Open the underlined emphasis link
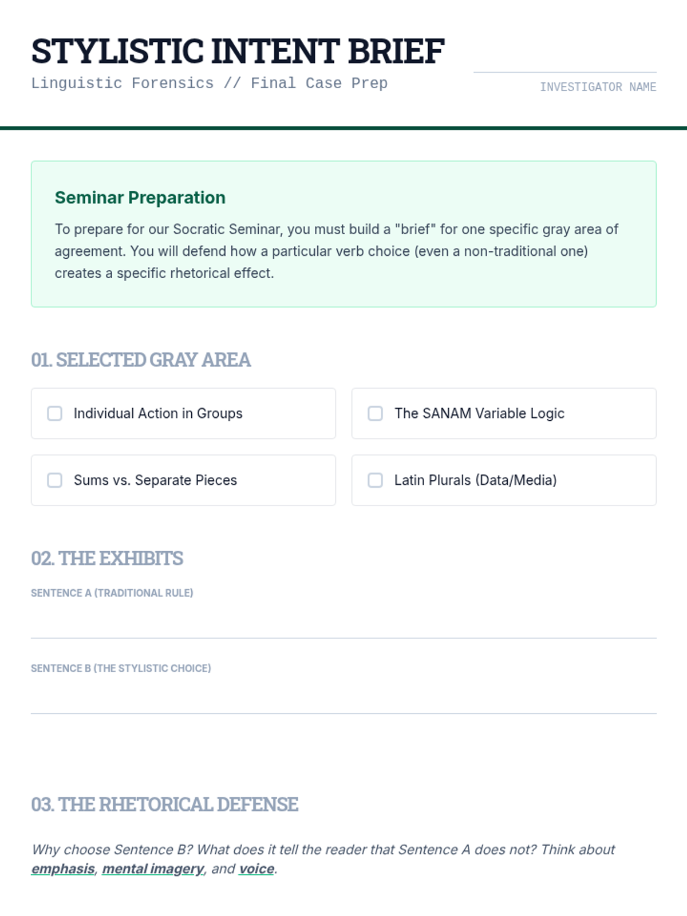687x916 pixels. pyautogui.click(x=63, y=869)
